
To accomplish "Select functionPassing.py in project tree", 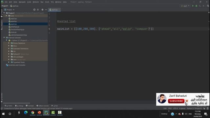I will click(x=17, y=29).
